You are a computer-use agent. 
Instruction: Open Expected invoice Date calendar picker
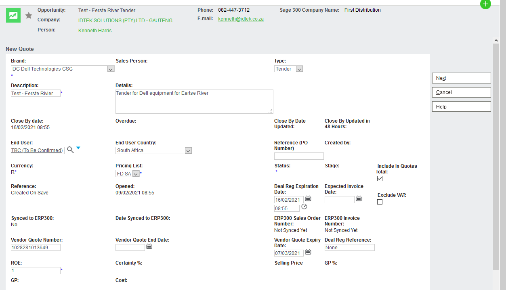[x=359, y=199]
